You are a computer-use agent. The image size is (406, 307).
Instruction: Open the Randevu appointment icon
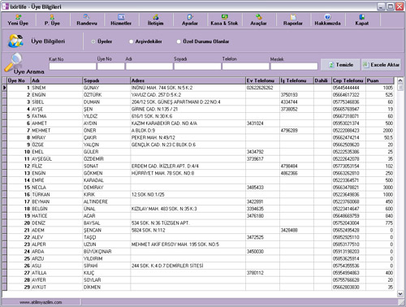(86, 17)
